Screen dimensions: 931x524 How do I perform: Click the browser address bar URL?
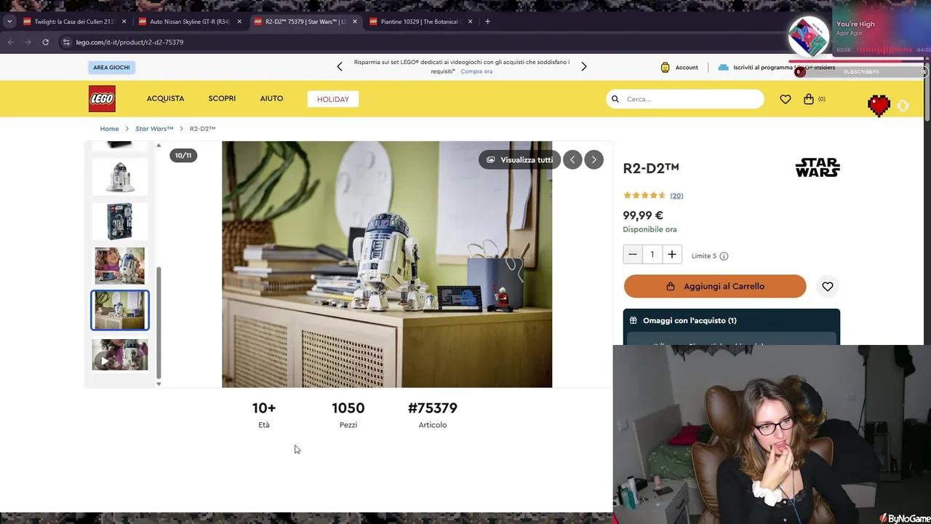click(x=129, y=42)
